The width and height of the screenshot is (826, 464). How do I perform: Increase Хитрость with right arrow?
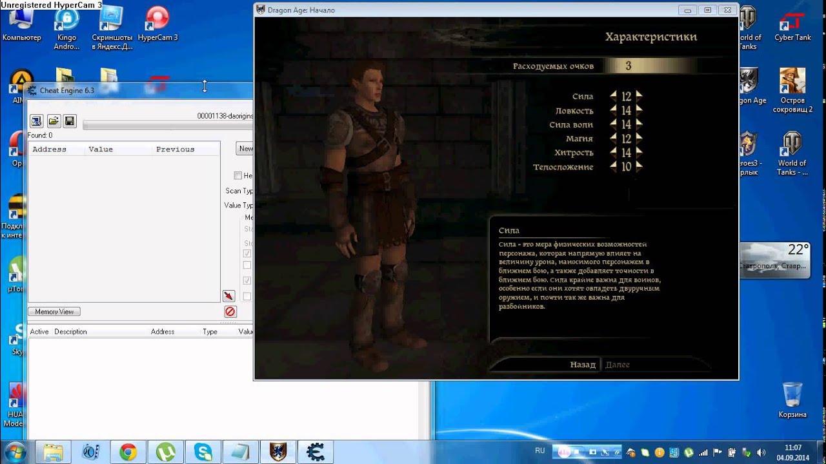[639, 152]
